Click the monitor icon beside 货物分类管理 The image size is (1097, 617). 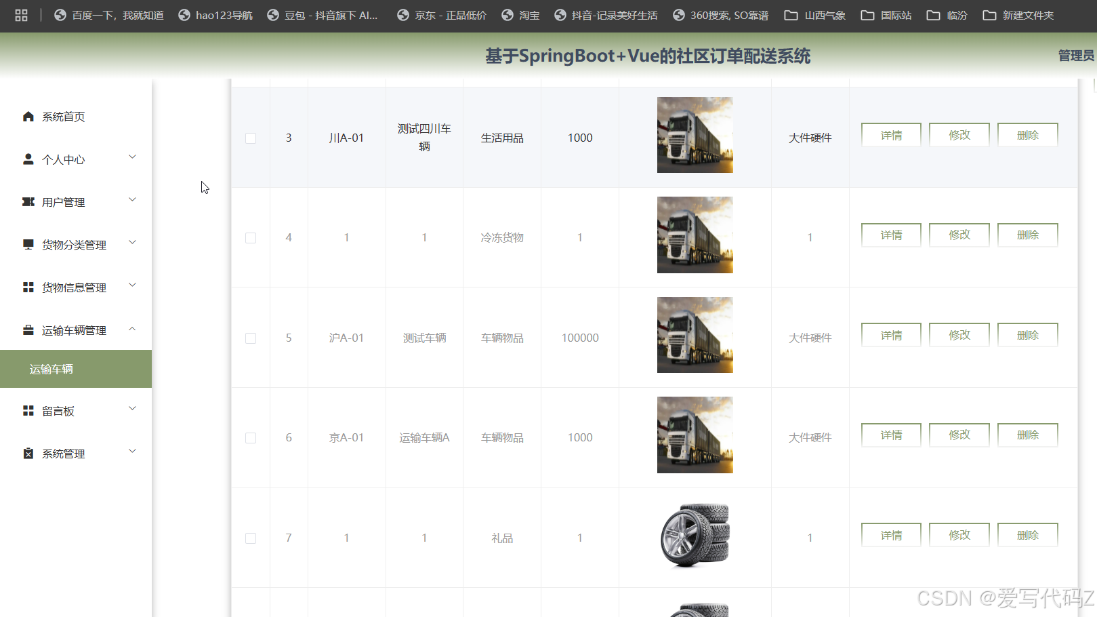[x=28, y=245]
